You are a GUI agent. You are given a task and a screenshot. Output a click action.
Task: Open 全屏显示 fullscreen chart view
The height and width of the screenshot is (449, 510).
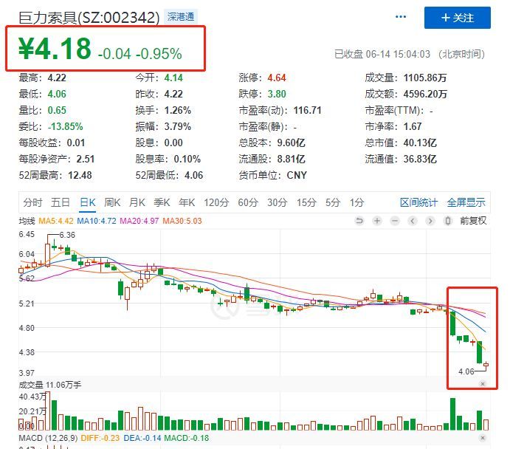tap(466, 202)
